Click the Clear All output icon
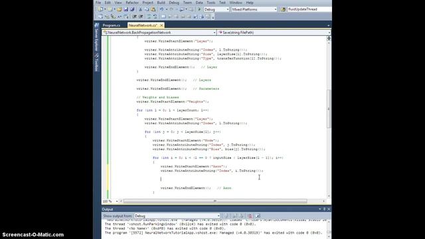 [x=250, y=216]
